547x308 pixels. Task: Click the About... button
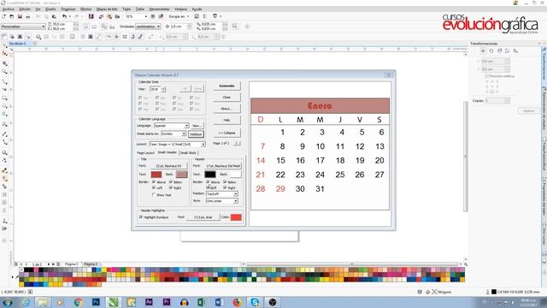226,109
